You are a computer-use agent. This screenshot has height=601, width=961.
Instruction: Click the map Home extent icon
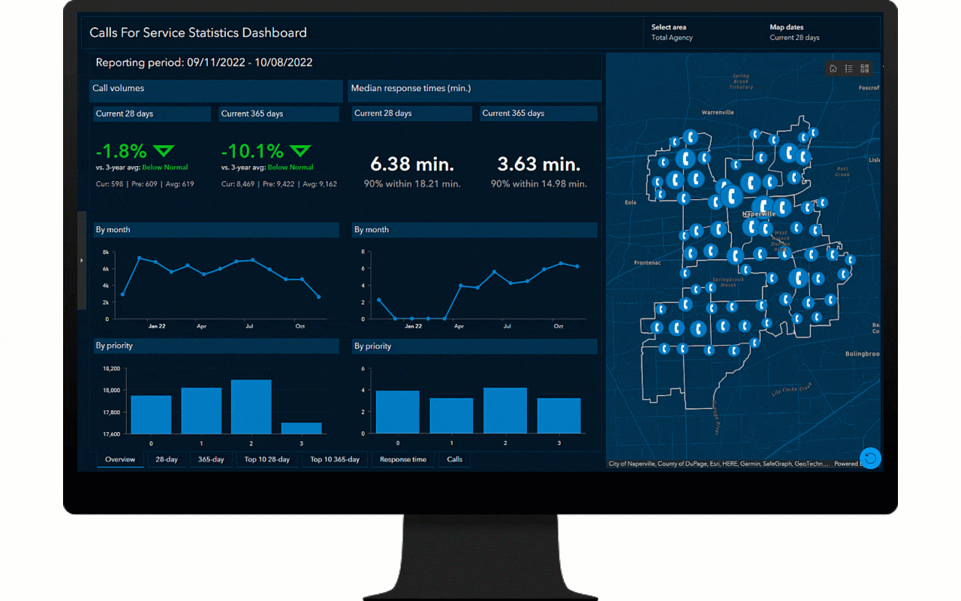(833, 68)
